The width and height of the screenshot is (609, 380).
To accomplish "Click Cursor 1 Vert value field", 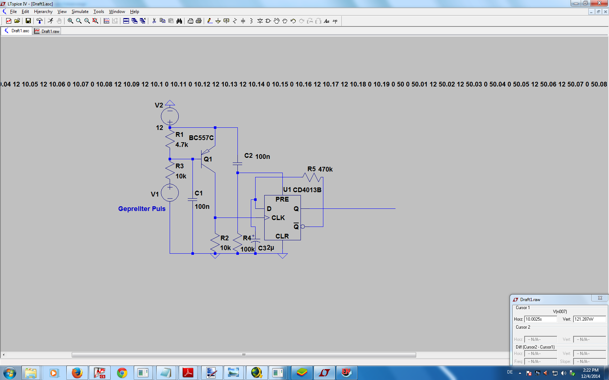I will pyautogui.click(x=589, y=319).
